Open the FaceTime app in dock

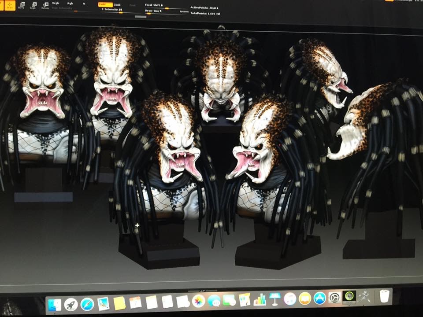coord(229,300)
